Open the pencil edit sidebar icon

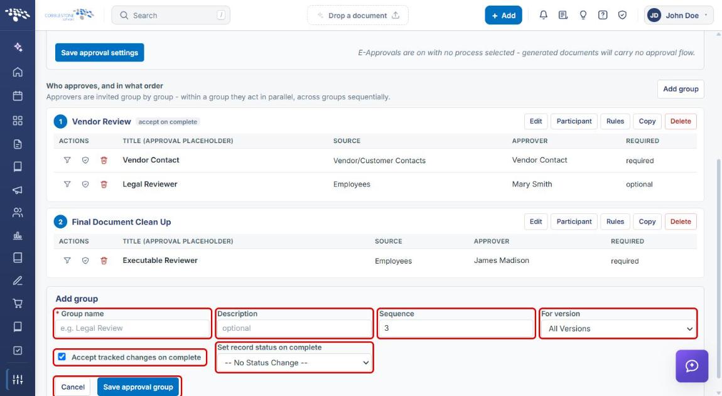[x=18, y=281]
